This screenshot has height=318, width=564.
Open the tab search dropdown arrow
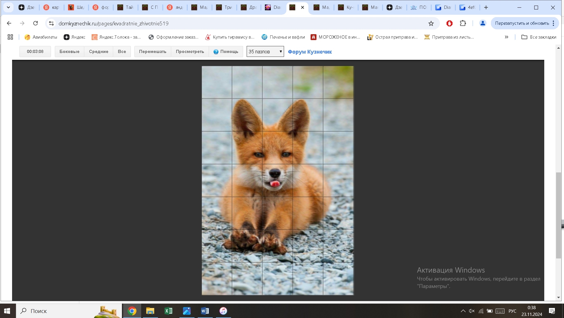pyautogui.click(x=9, y=7)
